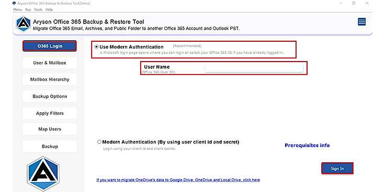Click the "Office 365 User ID" hint text

point(158,73)
